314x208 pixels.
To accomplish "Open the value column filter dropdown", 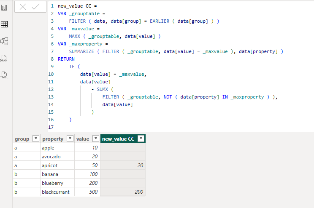I will point(96,138).
